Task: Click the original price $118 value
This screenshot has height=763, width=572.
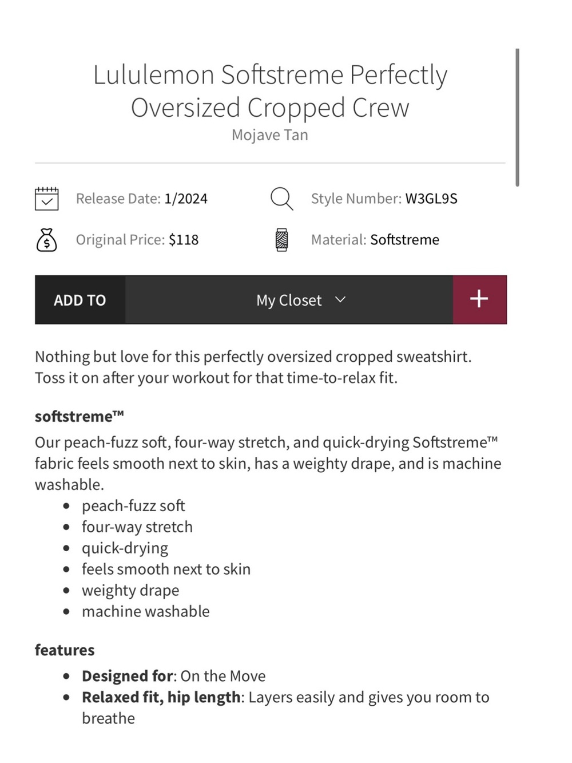Action: (x=184, y=239)
